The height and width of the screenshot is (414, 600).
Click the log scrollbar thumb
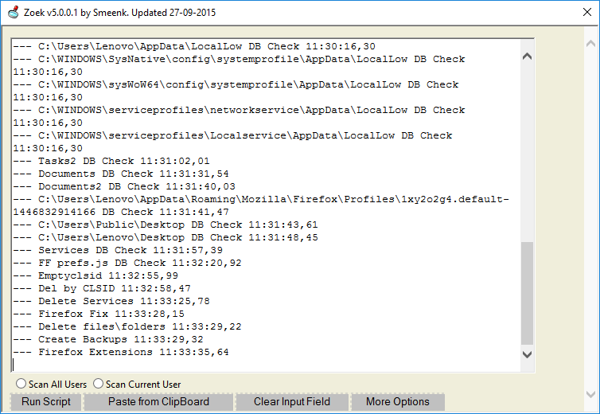(x=527, y=293)
